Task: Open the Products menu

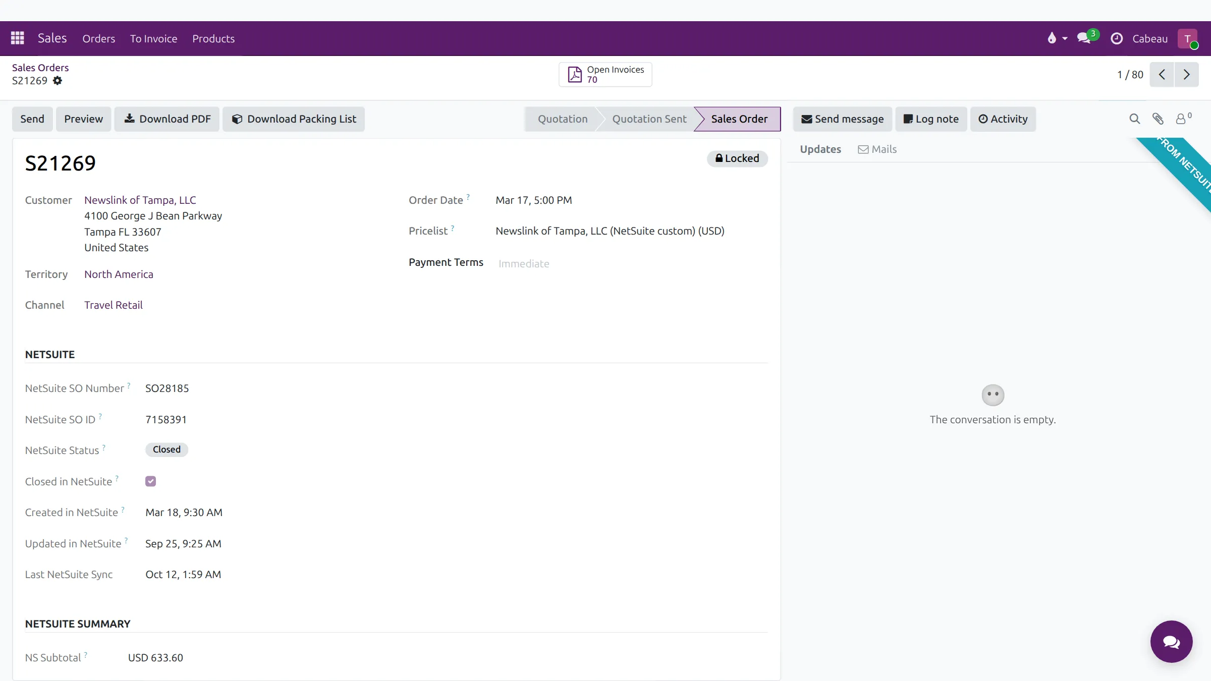Action: point(213,38)
